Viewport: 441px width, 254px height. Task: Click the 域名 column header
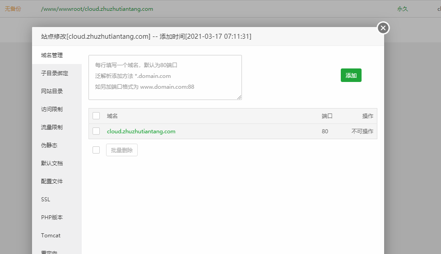coord(112,116)
